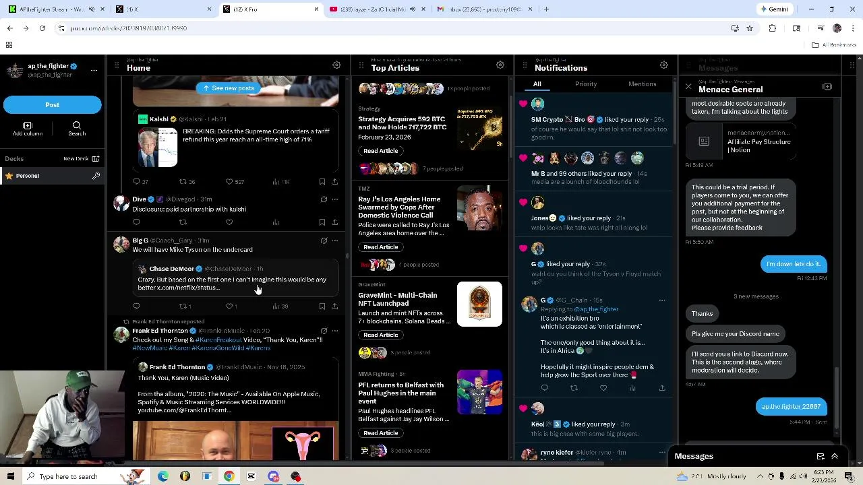
Task: Open the Search icon in the sidebar
Action: pos(77,129)
